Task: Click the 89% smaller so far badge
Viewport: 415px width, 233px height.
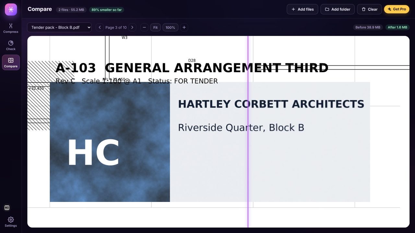Action: tap(107, 10)
